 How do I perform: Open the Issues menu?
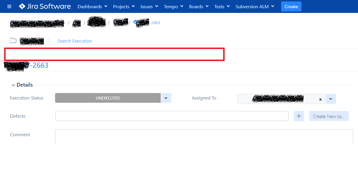[x=149, y=6]
